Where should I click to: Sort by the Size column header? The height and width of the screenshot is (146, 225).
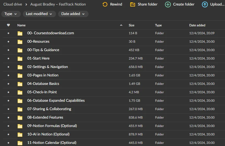click(x=131, y=25)
